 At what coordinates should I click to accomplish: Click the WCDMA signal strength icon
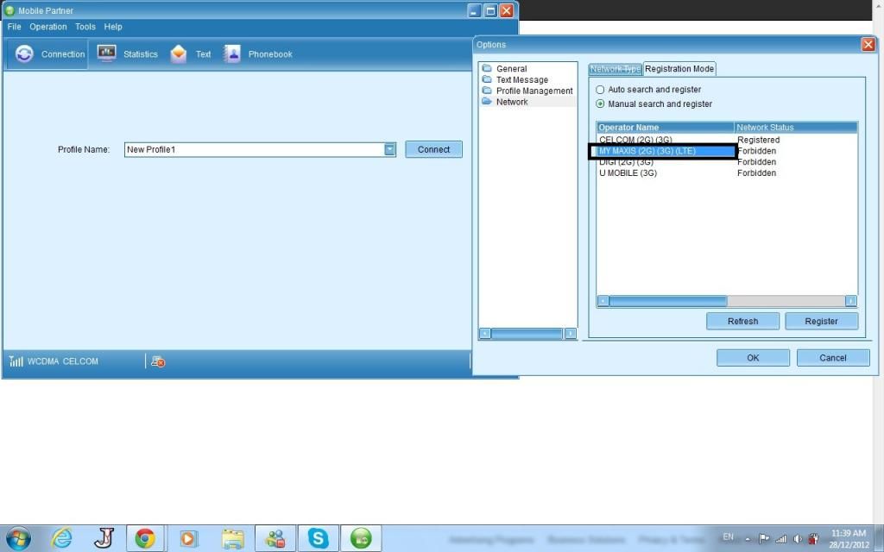pos(16,361)
